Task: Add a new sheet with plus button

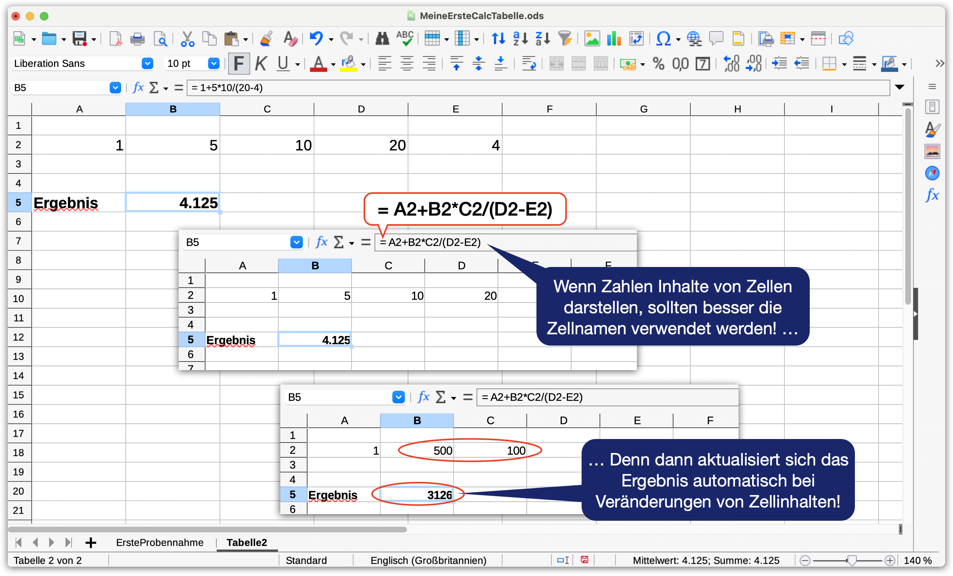Action: click(x=90, y=543)
